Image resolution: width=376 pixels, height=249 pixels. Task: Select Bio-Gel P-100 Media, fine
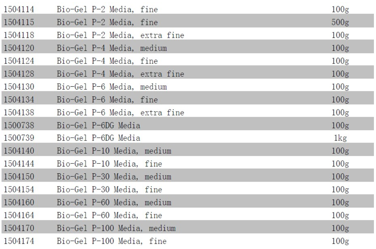[x=111, y=241]
